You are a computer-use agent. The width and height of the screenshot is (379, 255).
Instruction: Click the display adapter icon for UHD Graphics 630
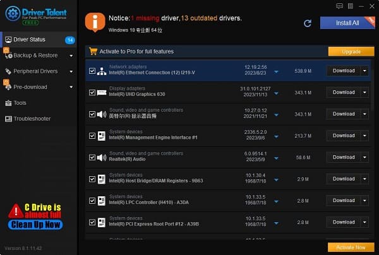102,93
